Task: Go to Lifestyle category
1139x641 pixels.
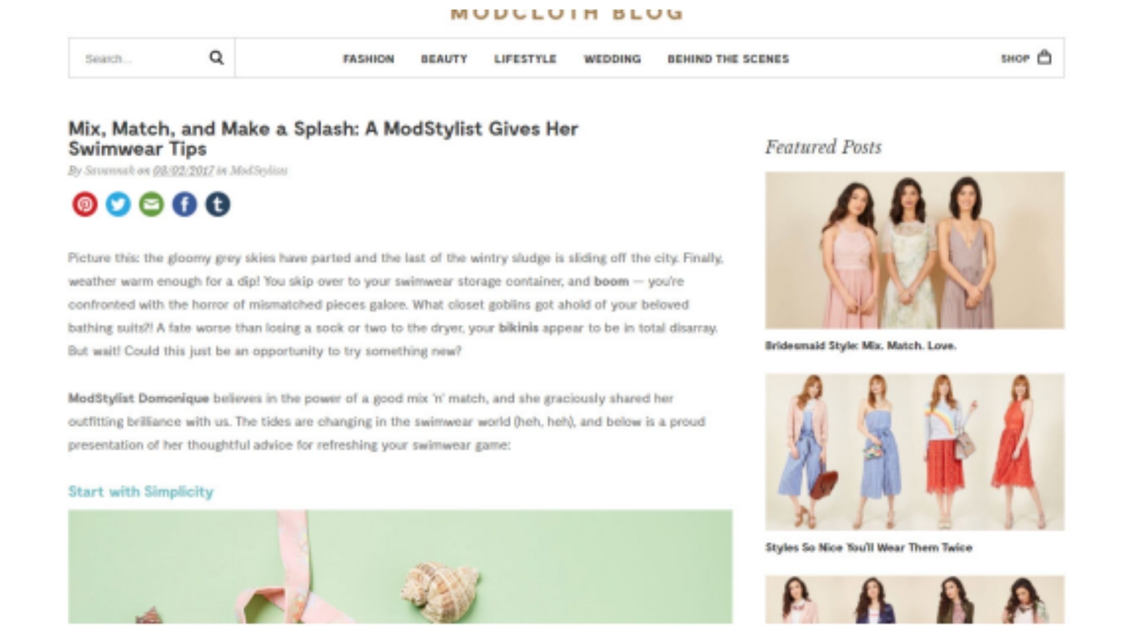Action: click(525, 59)
